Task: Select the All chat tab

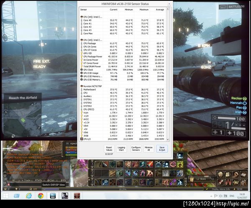Action: pos(14,180)
